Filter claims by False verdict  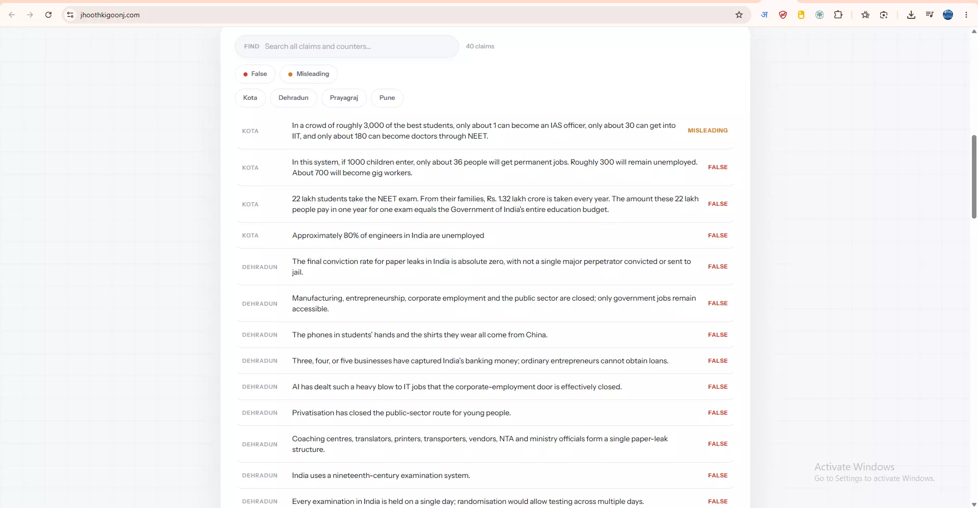point(255,74)
